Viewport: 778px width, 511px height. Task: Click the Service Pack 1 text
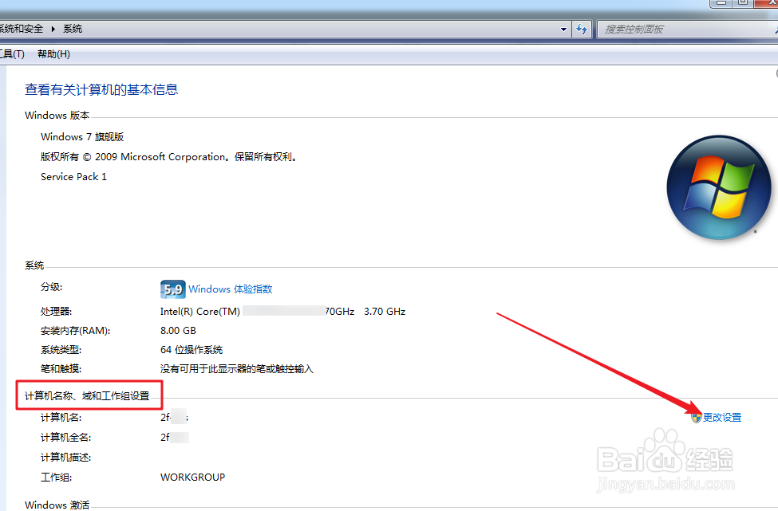pyautogui.click(x=73, y=177)
